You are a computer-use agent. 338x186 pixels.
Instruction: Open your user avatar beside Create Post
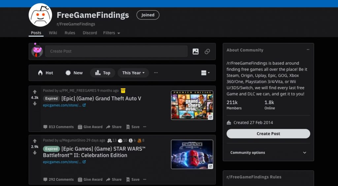click(x=37, y=51)
